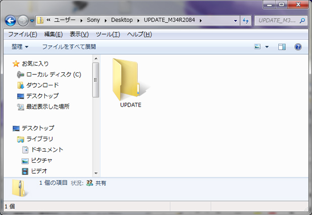Click the search magnifier icon
Viewport: 312px width, 215px height.
tap(302, 21)
